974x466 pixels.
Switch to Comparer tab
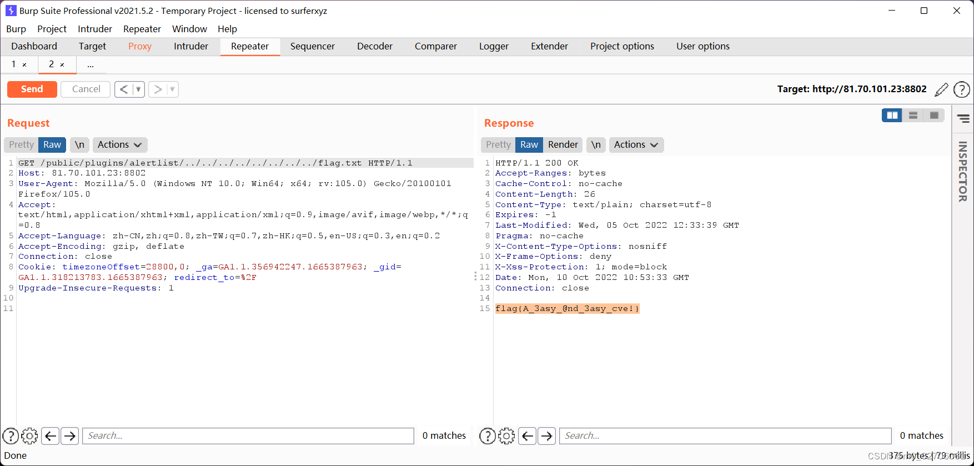point(436,46)
